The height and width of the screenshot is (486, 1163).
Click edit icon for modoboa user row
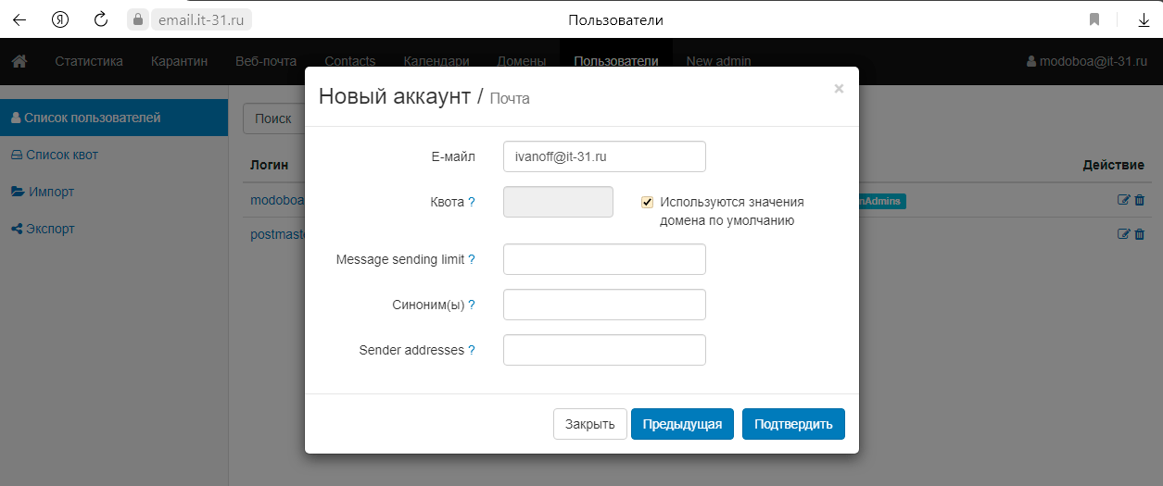coord(1124,200)
